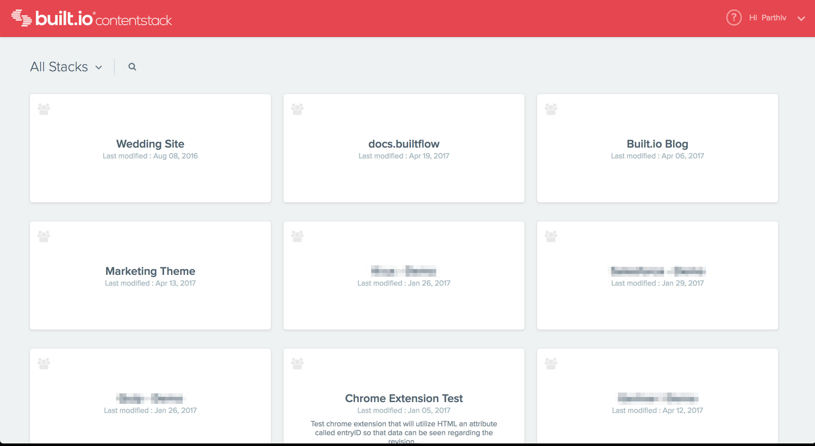The width and height of the screenshot is (815, 446).
Task: Open the help question mark icon
Action: click(733, 18)
